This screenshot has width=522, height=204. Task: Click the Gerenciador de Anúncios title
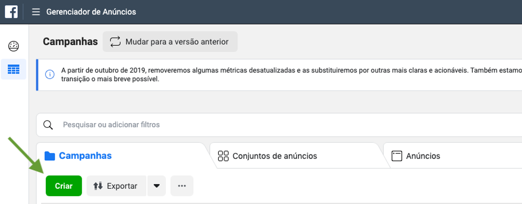click(91, 12)
